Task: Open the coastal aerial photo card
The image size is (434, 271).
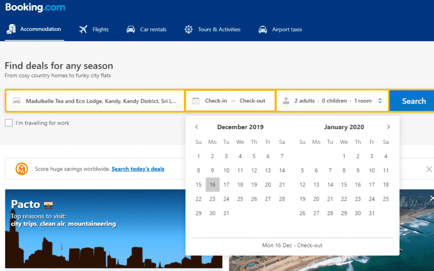Action: 417,230
